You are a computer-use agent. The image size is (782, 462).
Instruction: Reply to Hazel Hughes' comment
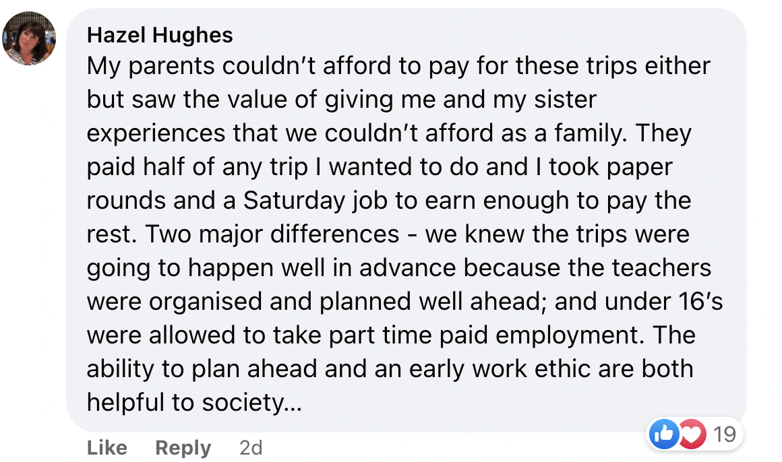point(183,448)
